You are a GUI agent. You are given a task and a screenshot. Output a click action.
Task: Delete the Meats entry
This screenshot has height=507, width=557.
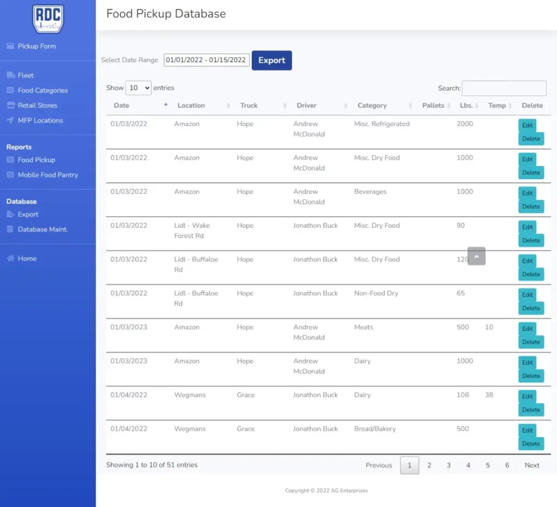(531, 342)
